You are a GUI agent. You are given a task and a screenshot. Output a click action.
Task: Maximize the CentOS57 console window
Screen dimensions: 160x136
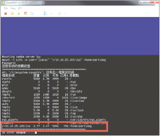click(148, 2)
